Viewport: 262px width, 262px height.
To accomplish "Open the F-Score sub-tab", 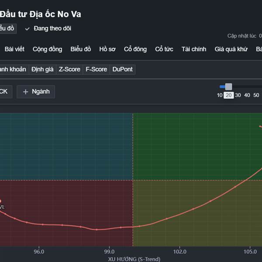I will (97, 69).
